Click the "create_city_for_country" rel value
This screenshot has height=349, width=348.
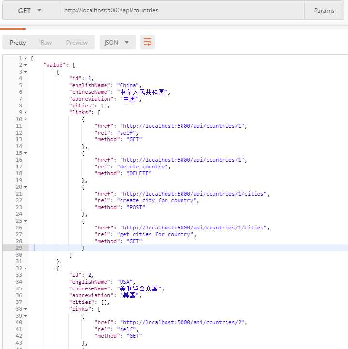coord(157,200)
